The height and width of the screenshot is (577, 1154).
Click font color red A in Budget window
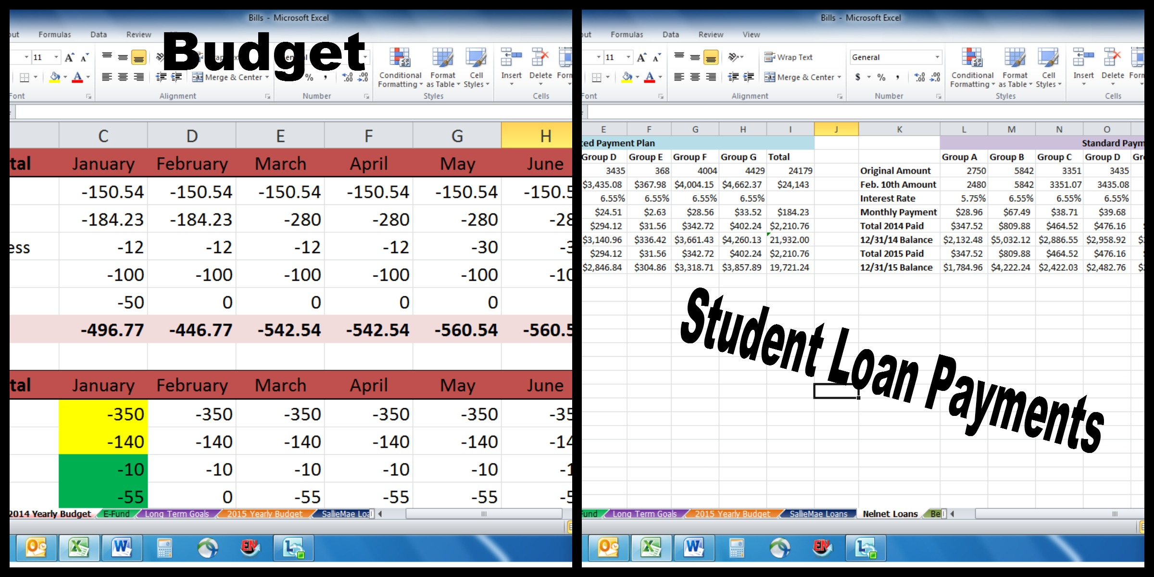click(x=77, y=77)
